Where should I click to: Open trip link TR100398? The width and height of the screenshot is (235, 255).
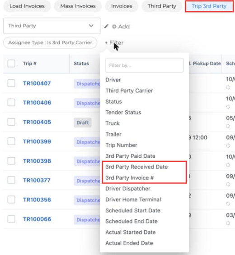click(37, 161)
